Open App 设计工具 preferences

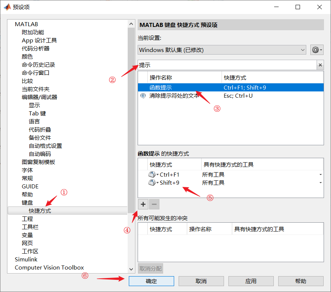click(x=39, y=40)
